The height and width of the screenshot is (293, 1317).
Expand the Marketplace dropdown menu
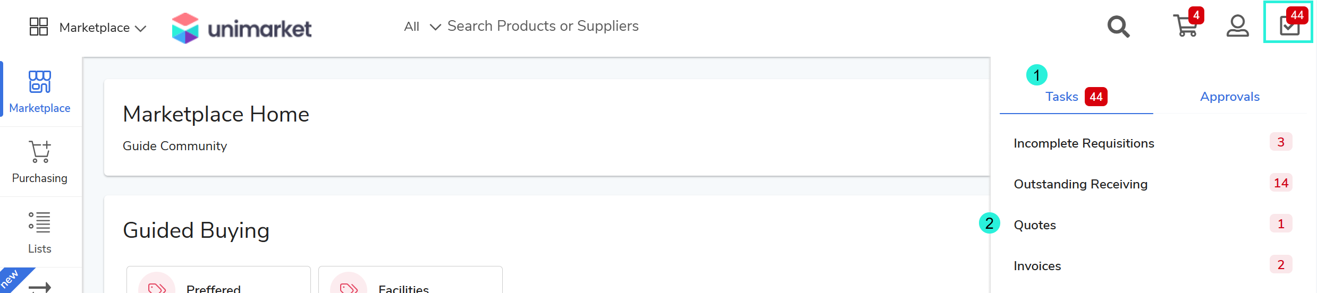tap(103, 28)
